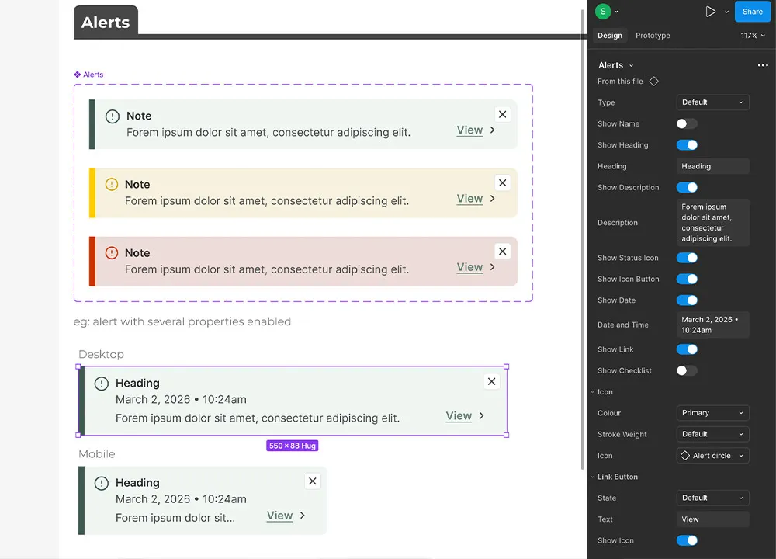Click View link in the Desktop alert
The height and width of the screenshot is (559, 776).
[x=459, y=416]
